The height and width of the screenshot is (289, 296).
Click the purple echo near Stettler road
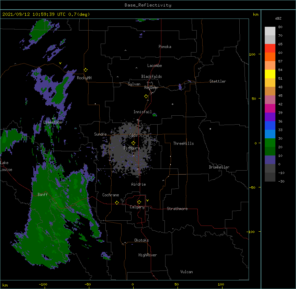click(x=180, y=87)
